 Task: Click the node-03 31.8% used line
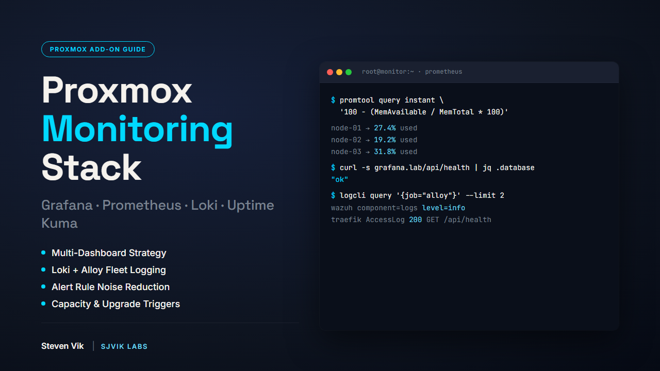(x=374, y=151)
